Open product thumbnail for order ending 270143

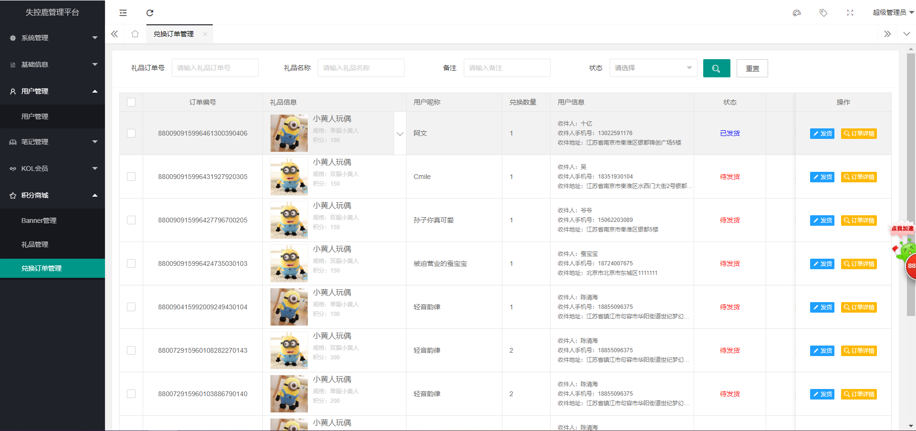[289, 350]
